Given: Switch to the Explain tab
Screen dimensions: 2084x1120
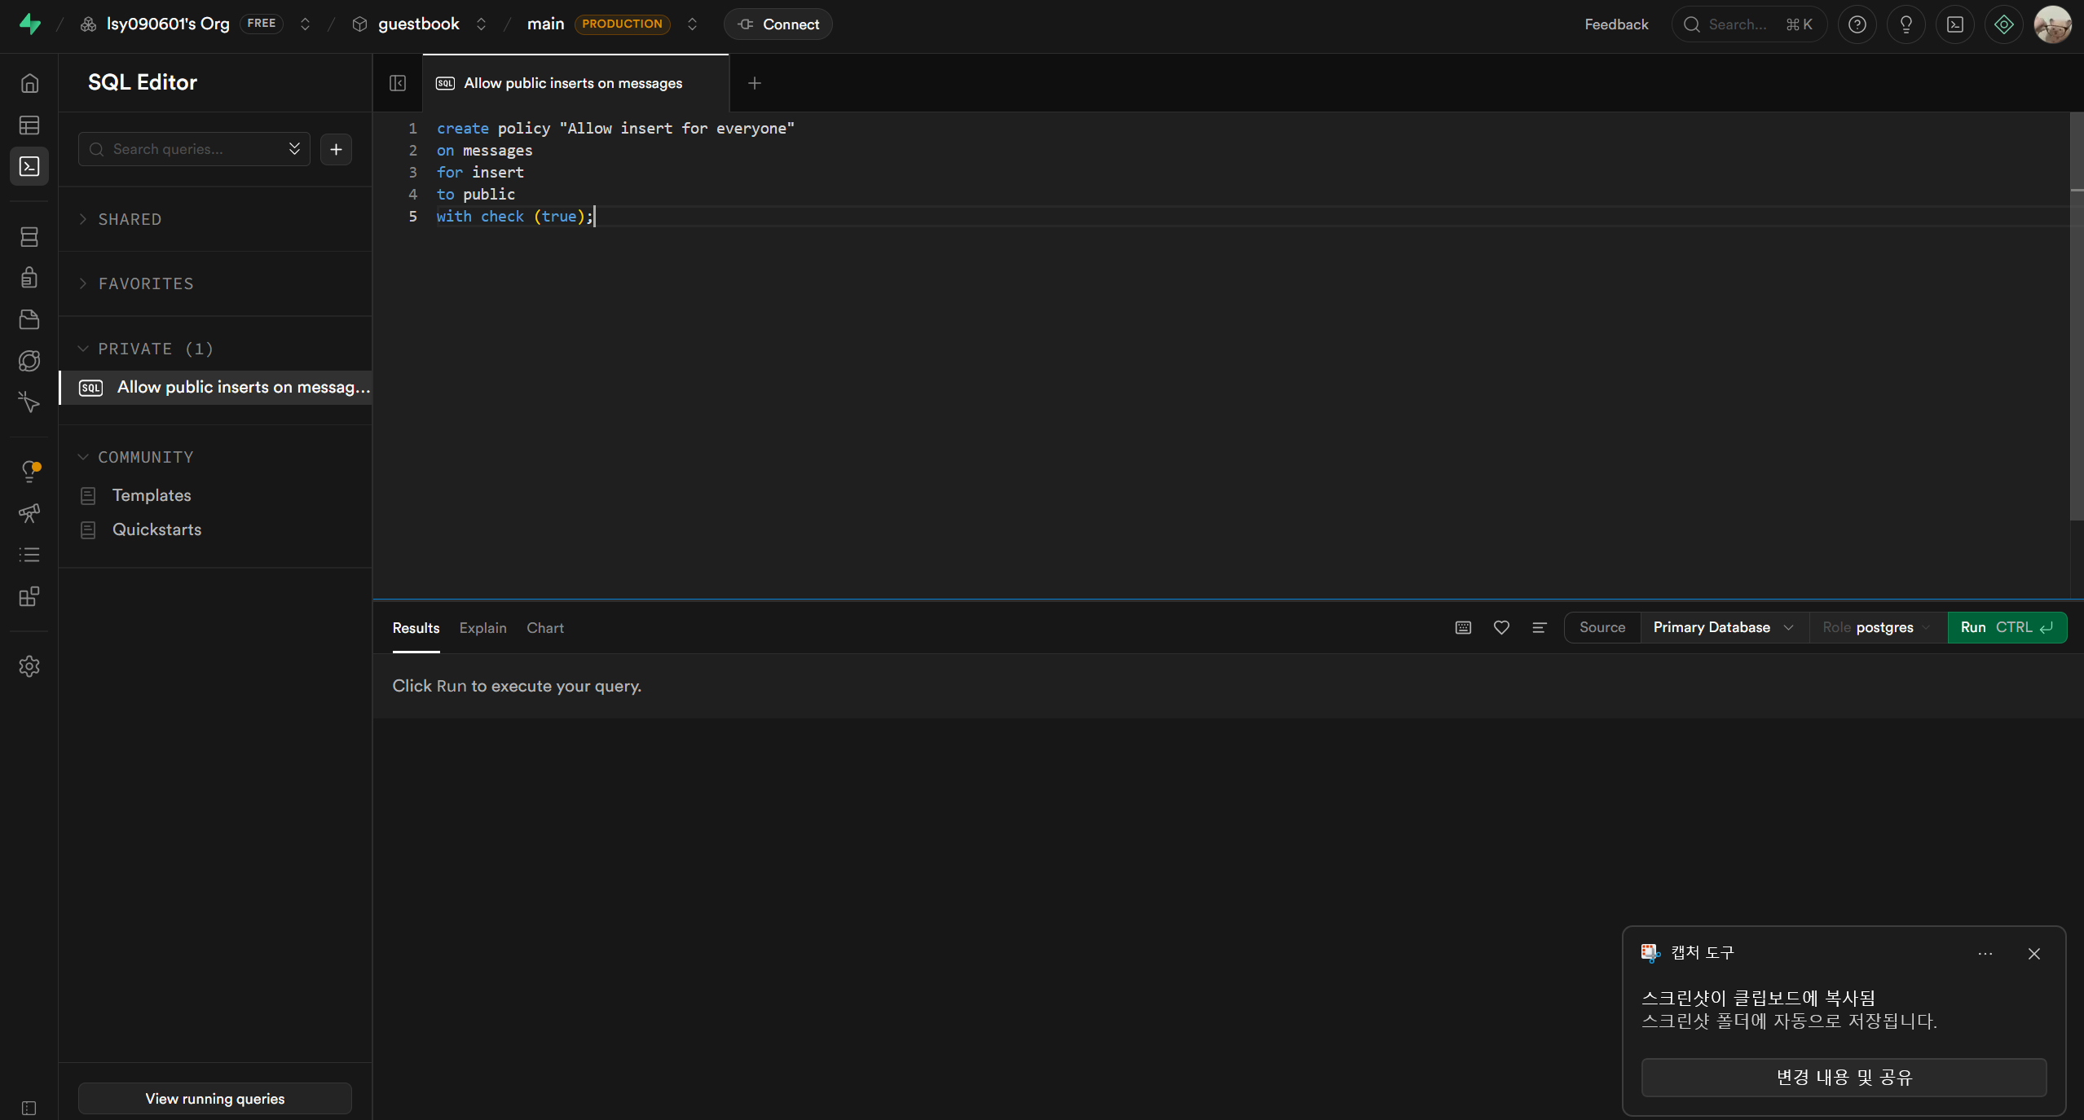Looking at the screenshot, I should [482, 628].
